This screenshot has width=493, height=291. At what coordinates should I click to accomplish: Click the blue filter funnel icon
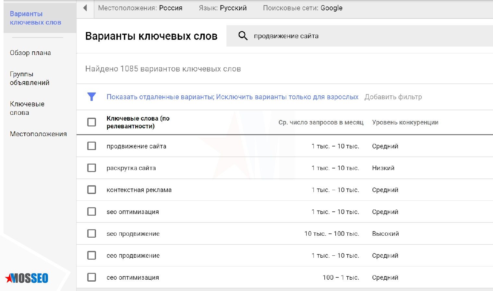click(92, 96)
